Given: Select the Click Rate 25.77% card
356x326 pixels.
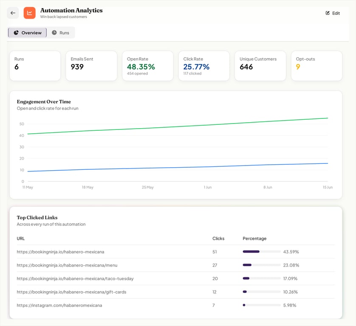Looking at the screenshot, I should [x=204, y=66].
